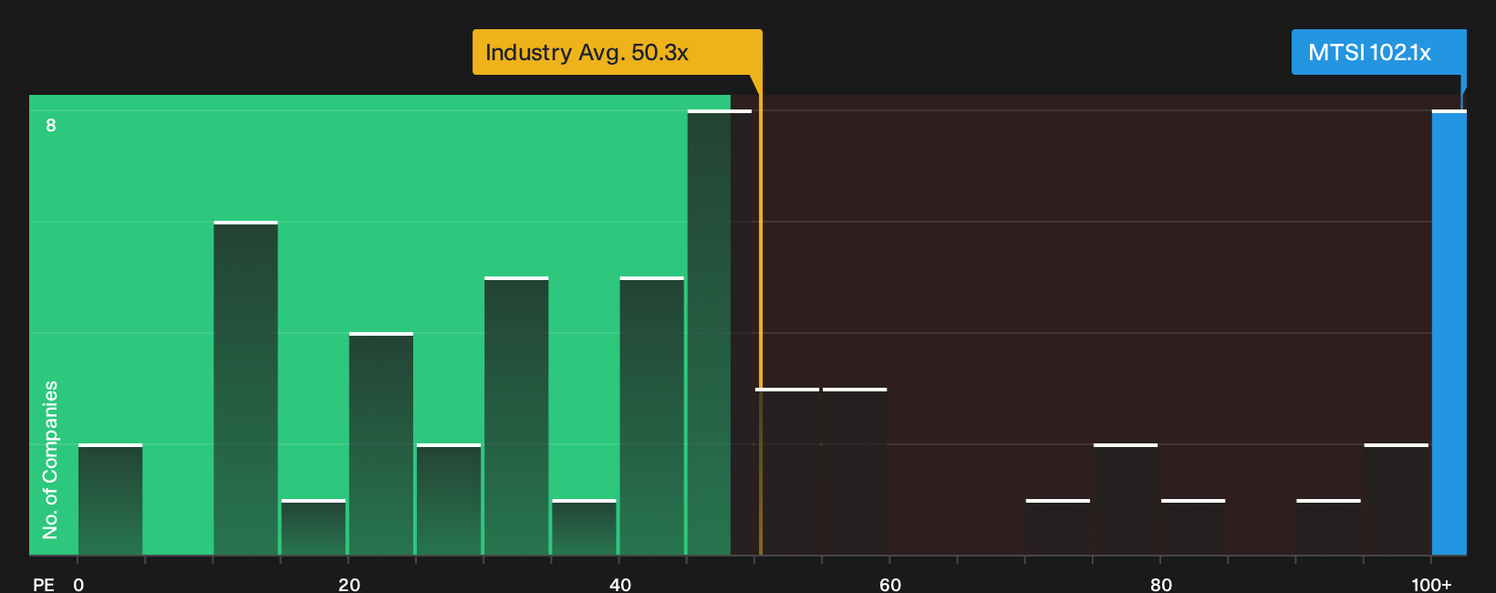The image size is (1496, 593).
Task: Click the Industry Avg. 50.3x label
Action: [617, 52]
